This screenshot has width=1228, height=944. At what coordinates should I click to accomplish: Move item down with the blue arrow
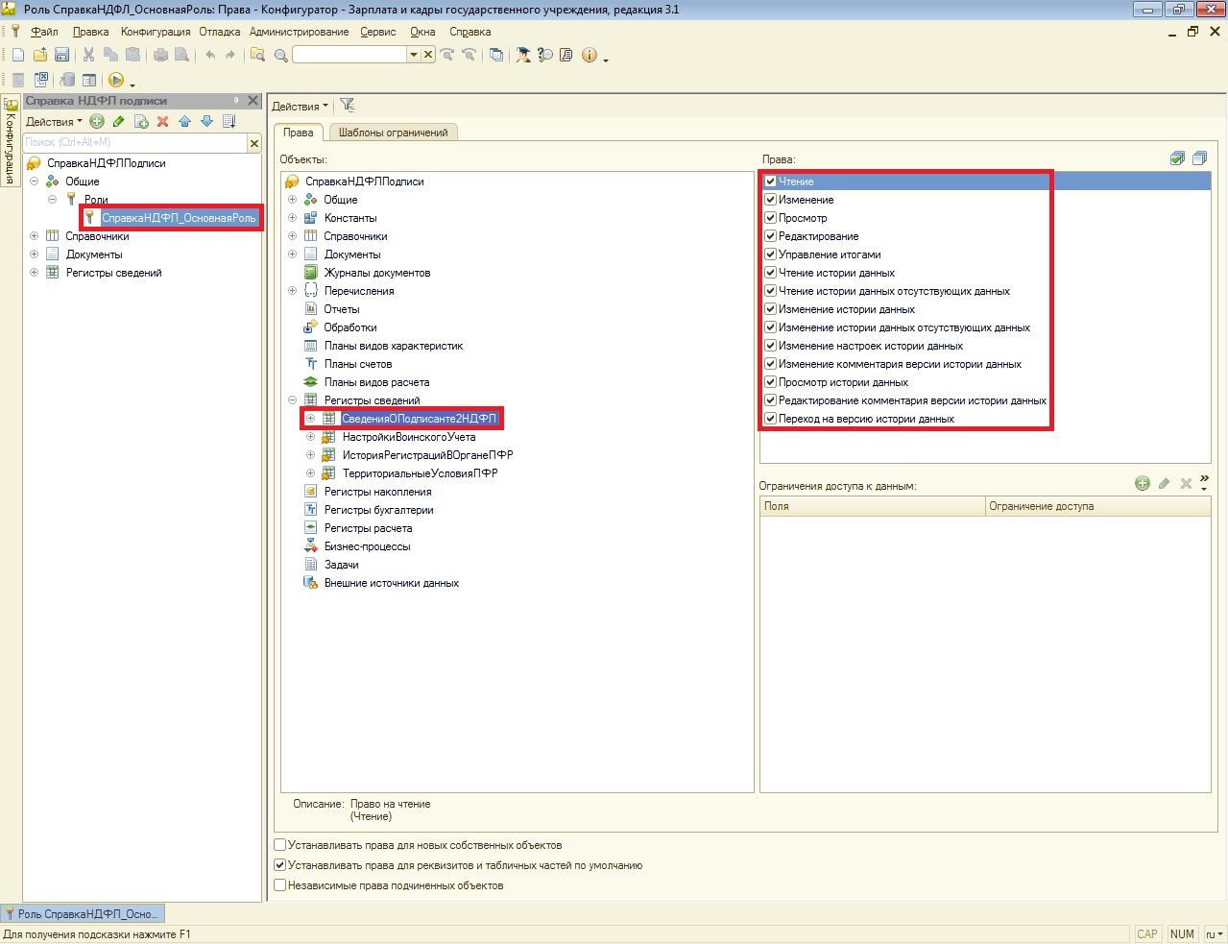pos(206,121)
